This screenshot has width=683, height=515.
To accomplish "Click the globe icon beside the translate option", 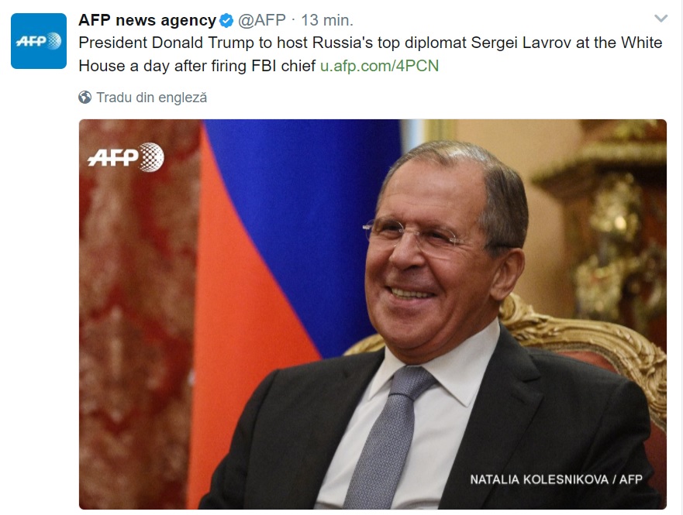I will [85, 97].
